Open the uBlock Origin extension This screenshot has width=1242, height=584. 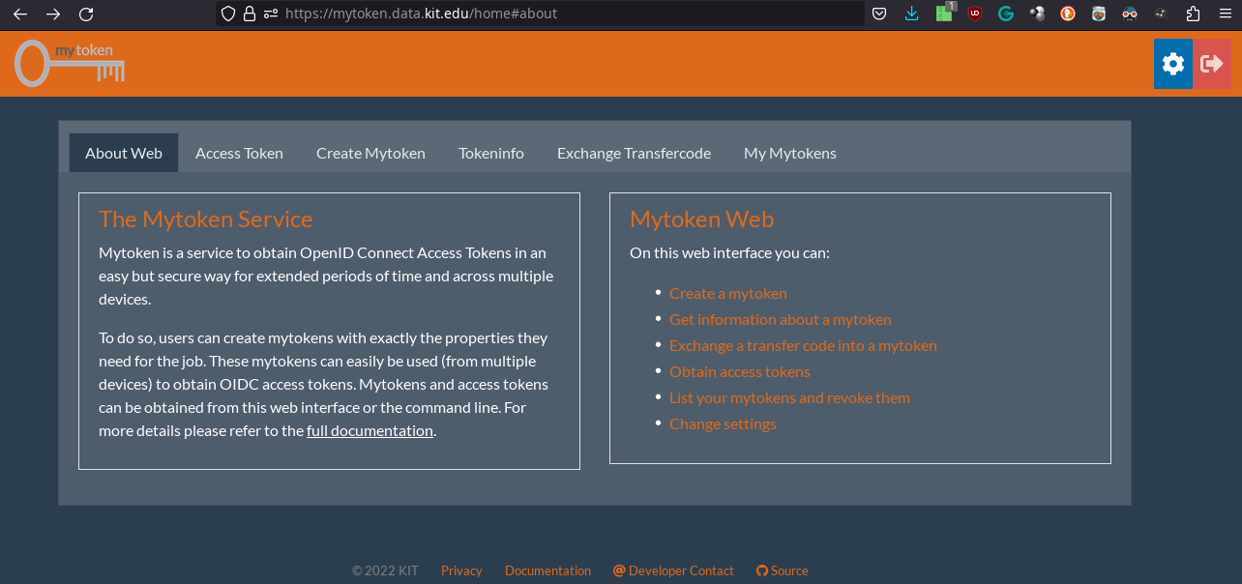tap(975, 14)
